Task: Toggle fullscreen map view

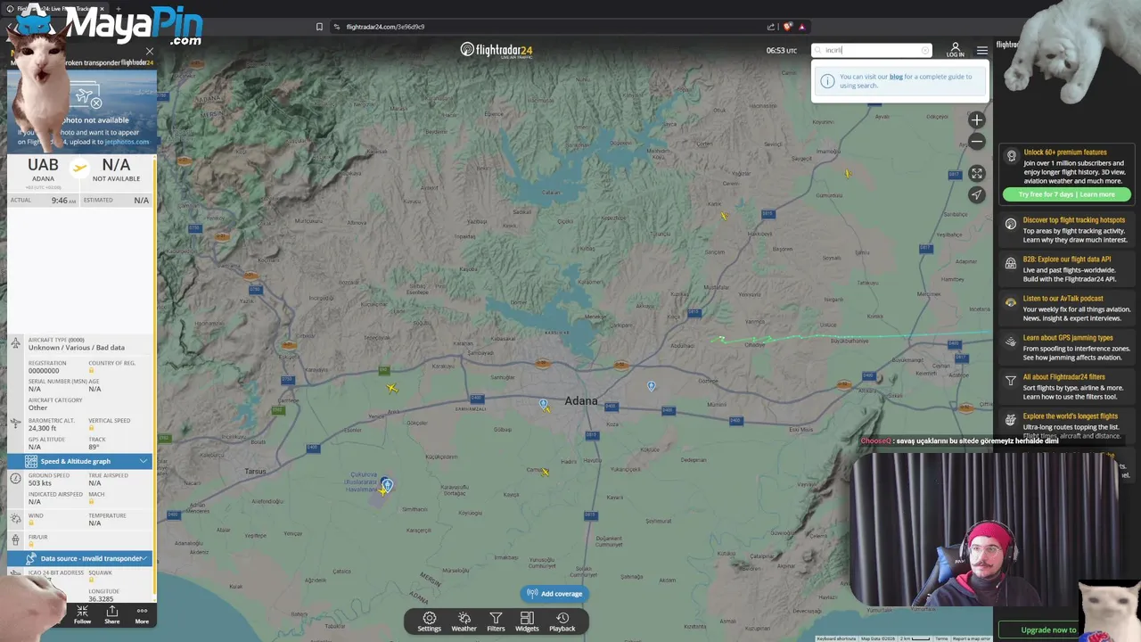Action: pyautogui.click(x=977, y=173)
